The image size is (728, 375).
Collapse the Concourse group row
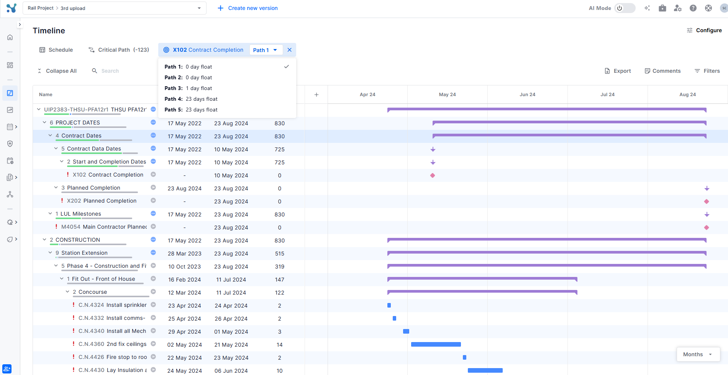(67, 292)
